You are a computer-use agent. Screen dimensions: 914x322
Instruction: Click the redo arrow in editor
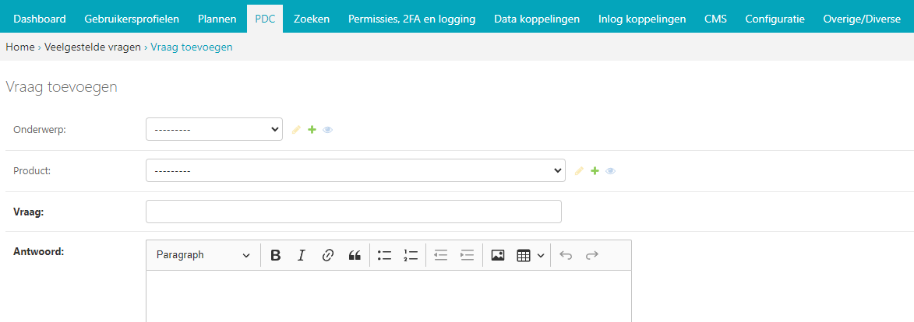click(x=592, y=255)
